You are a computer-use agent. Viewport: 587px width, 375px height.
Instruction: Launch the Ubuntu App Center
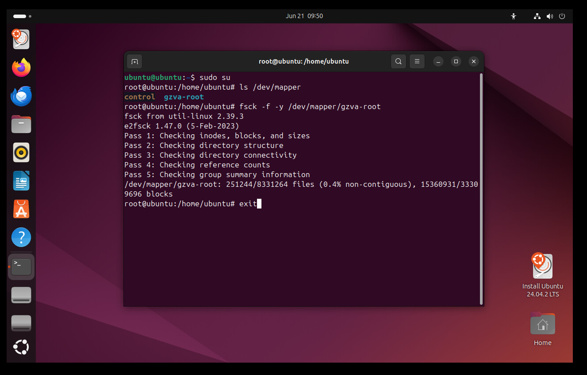click(21, 209)
